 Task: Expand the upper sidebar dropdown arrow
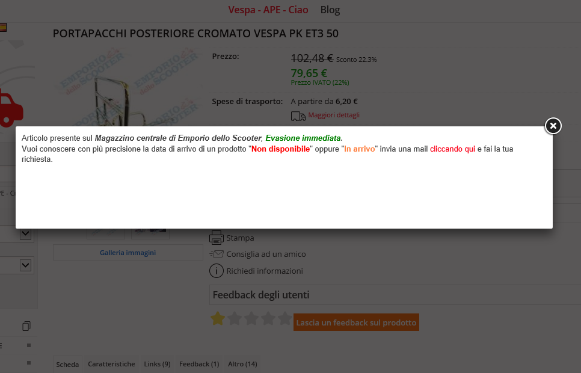[x=25, y=233]
